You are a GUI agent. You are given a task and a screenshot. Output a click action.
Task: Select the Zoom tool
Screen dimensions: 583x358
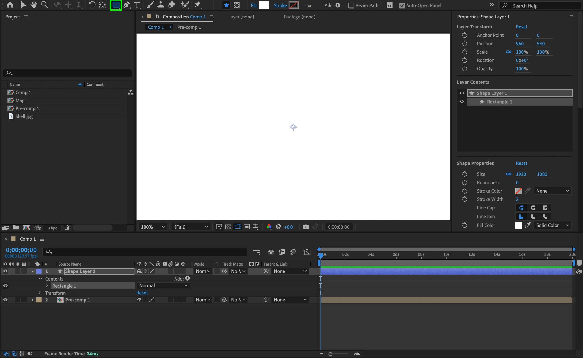44,5
